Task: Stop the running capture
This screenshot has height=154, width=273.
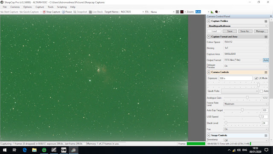Action: click(52, 12)
